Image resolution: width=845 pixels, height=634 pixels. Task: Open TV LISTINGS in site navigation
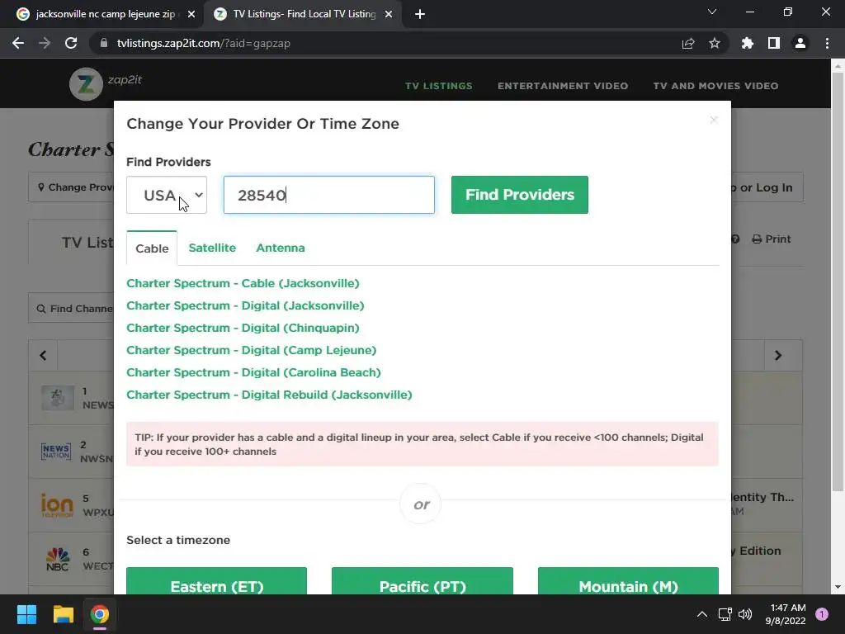(x=439, y=86)
